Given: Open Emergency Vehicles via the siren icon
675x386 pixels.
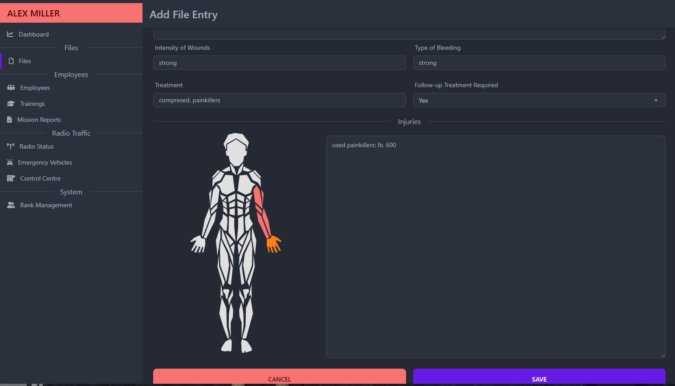Looking at the screenshot, I should (x=10, y=162).
